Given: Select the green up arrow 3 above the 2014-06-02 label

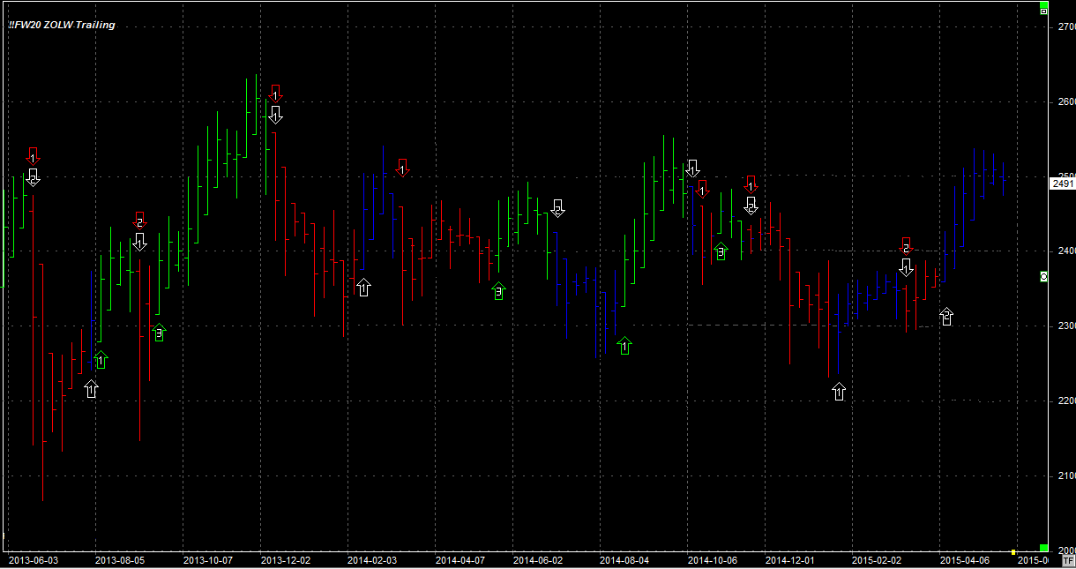Looking at the screenshot, I should [x=498, y=290].
